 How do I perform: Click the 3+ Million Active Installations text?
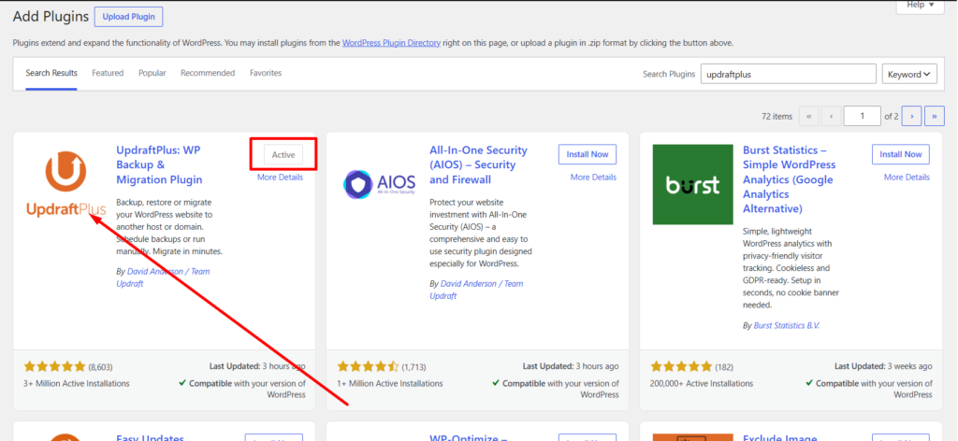(77, 384)
